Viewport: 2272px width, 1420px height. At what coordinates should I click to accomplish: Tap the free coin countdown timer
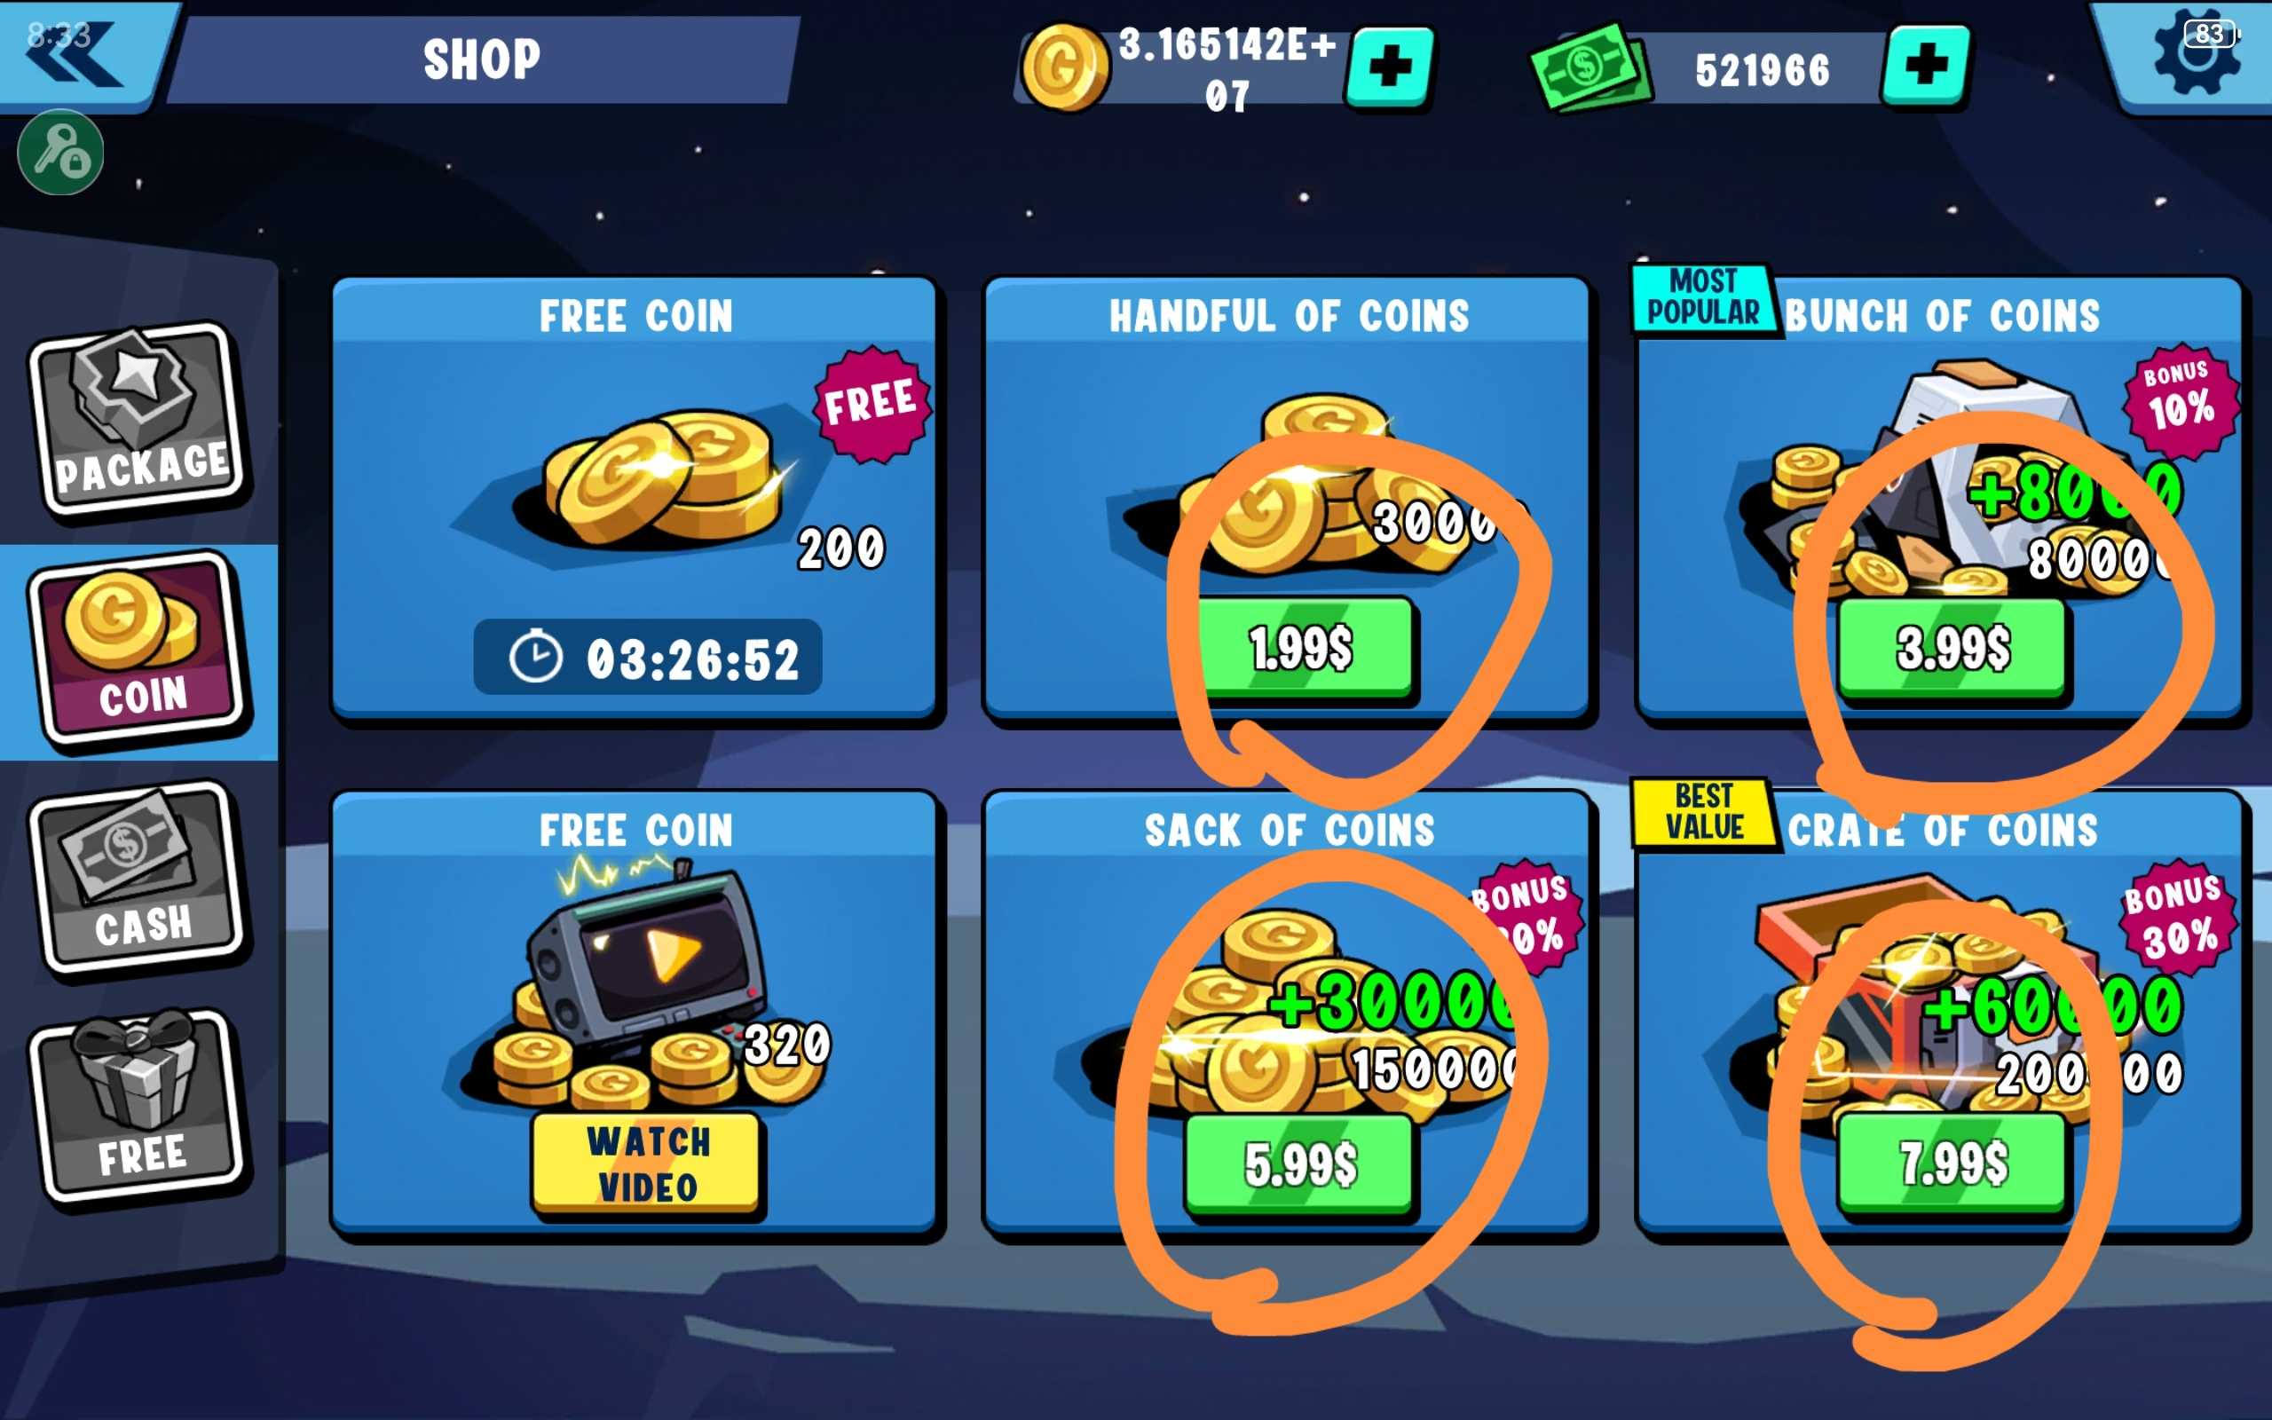point(648,658)
